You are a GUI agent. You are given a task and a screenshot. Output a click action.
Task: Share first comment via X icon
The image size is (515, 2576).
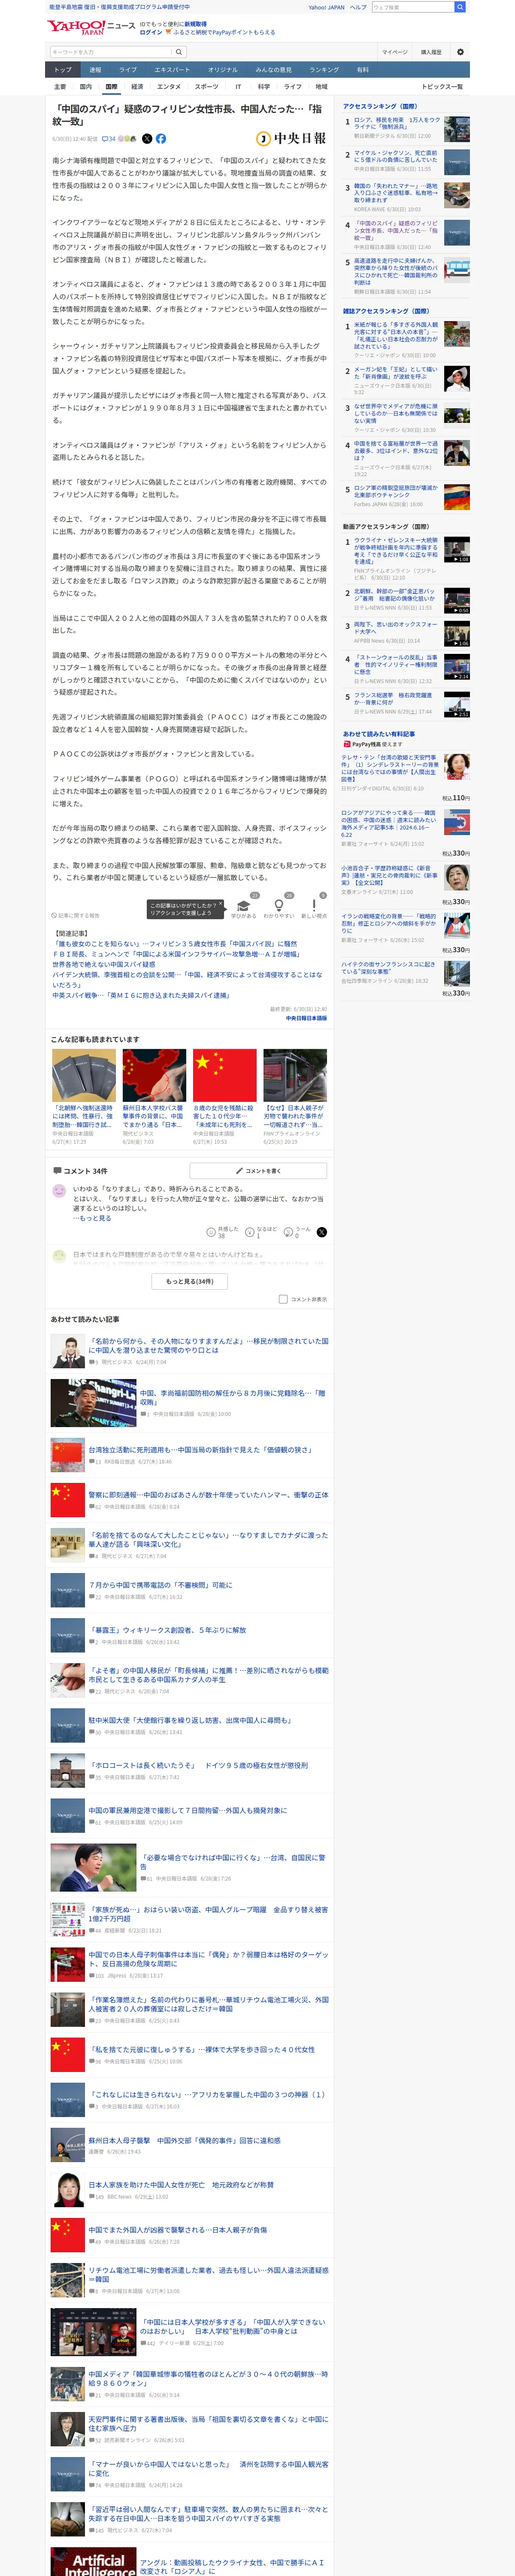(321, 1232)
